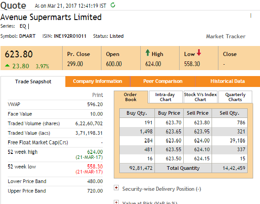
Task: Refresh the quote with the green reload icon
Action: point(113,5)
